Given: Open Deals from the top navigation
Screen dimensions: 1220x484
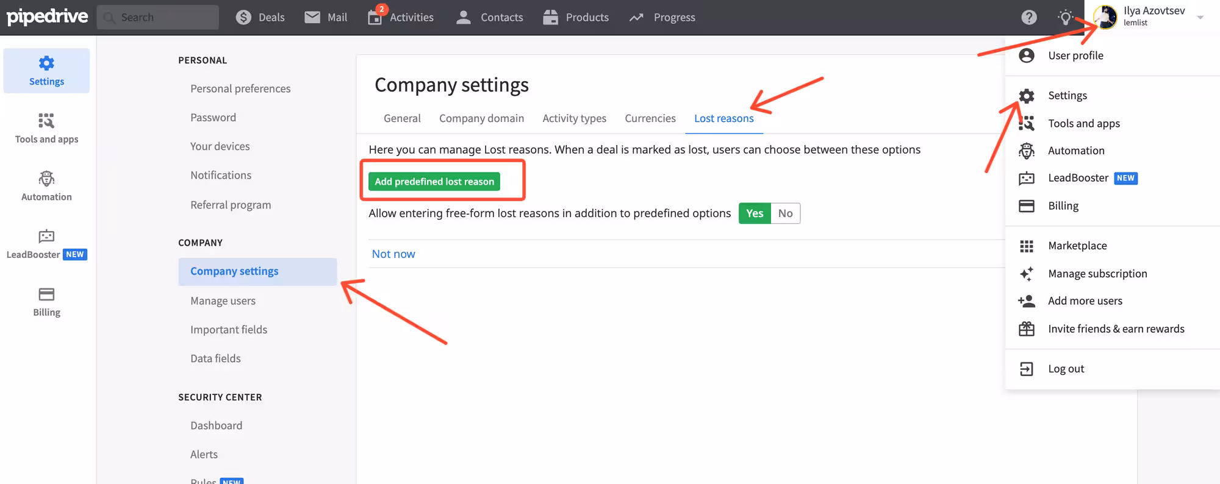Looking at the screenshot, I should pyautogui.click(x=260, y=17).
